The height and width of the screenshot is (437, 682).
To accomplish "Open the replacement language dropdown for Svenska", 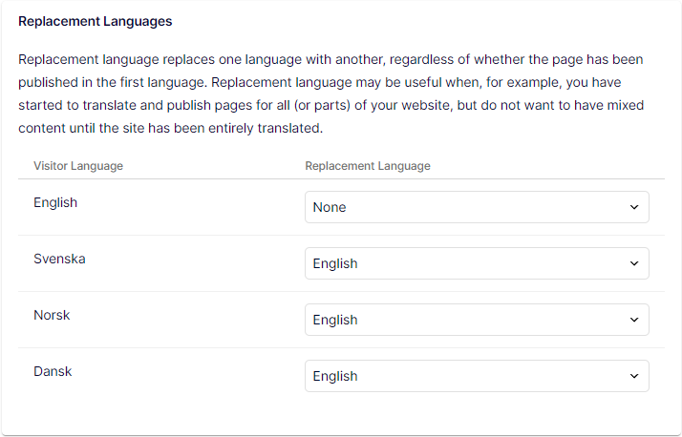I will tap(477, 263).
